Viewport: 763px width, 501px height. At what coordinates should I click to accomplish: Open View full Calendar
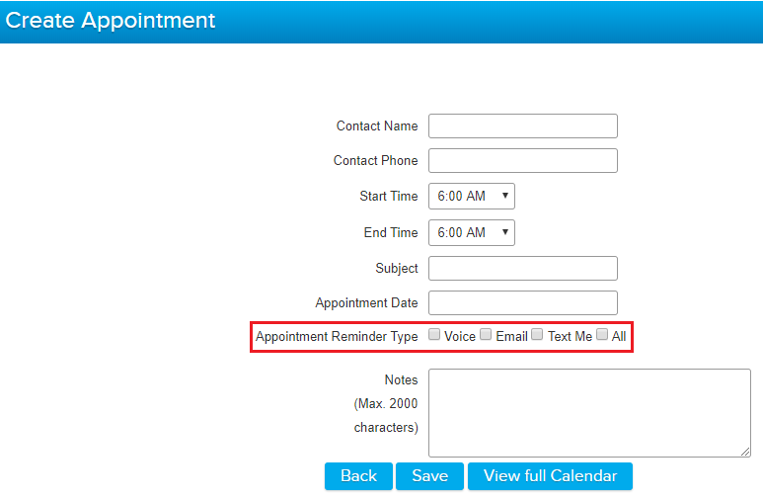coord(550,476)
